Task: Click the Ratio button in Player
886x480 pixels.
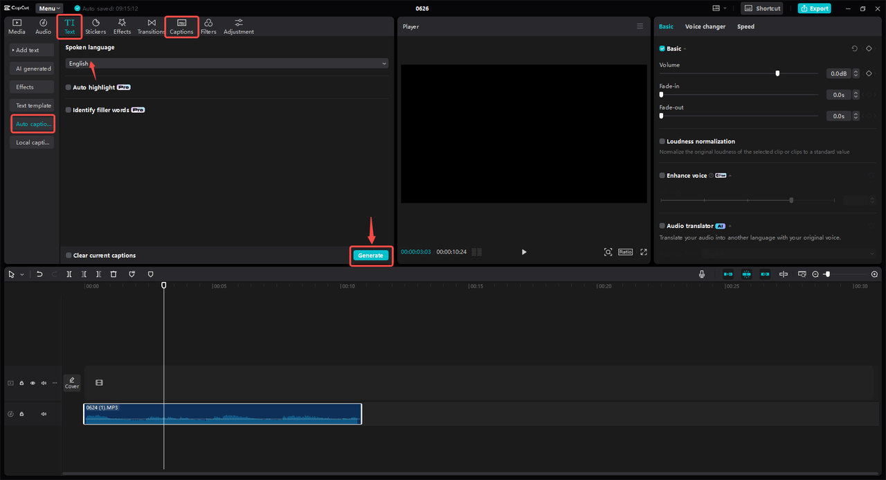Action: point(626,252)
